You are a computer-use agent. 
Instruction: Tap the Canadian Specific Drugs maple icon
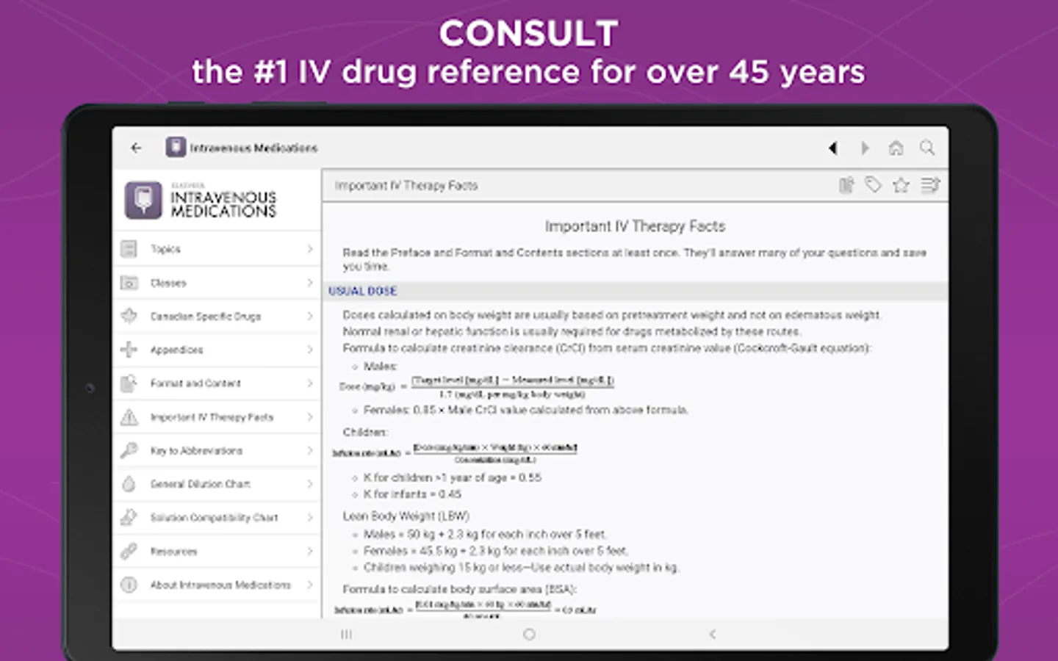pyautogui.click(x=129, y=316)
